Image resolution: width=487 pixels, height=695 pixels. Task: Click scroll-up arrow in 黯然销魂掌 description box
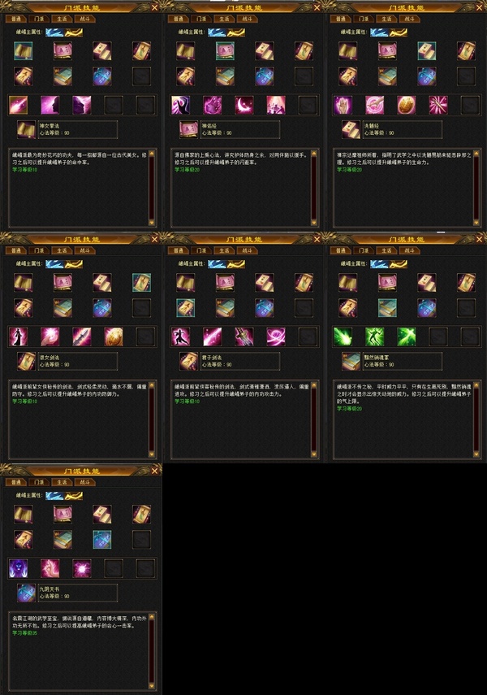click(476, 385)
